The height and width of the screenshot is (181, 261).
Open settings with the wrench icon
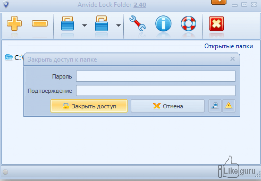click(x=137, y=24)
